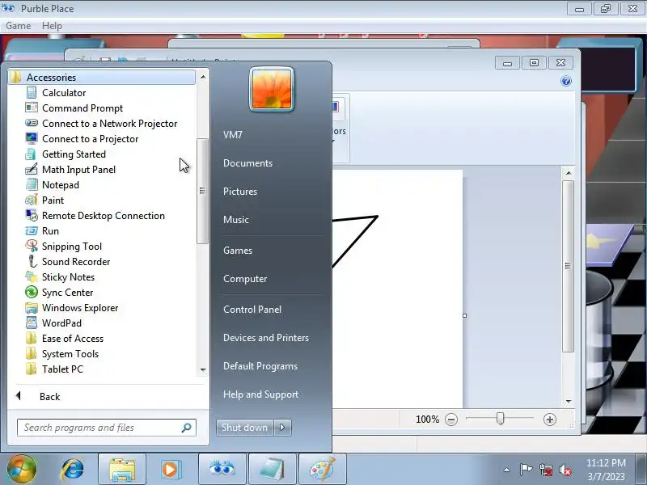Expand the Tablet PC folder

(x=62, y=369)
